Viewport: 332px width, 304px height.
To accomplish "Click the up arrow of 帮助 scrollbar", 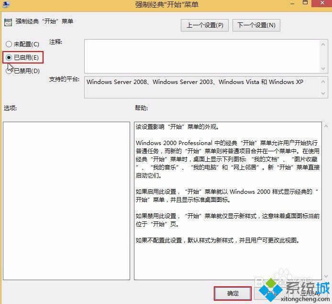I will [x=326, y=126].
